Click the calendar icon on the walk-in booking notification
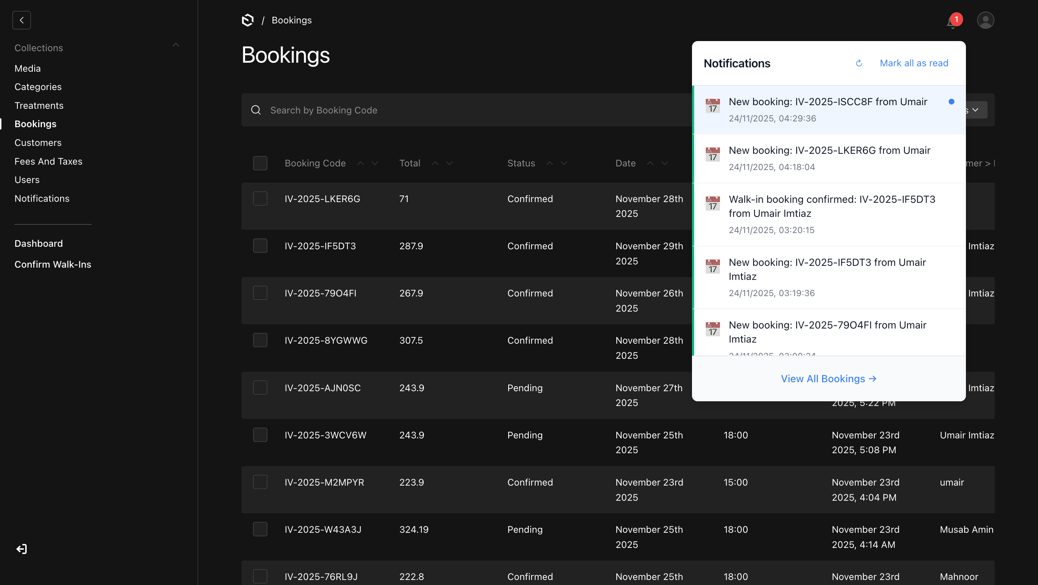 pos(713,203)
